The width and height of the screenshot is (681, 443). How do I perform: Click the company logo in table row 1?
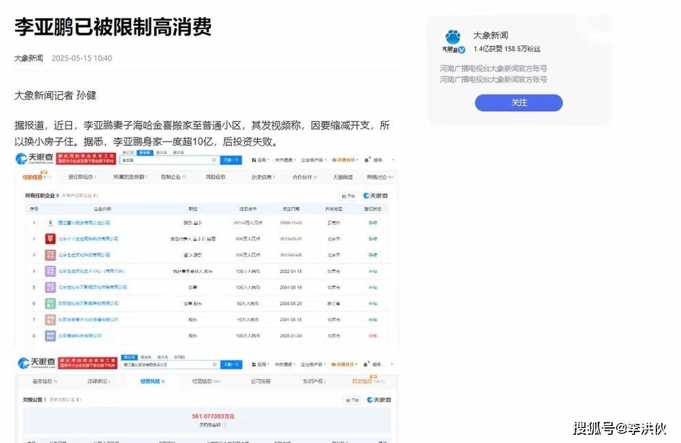(50, 223)
